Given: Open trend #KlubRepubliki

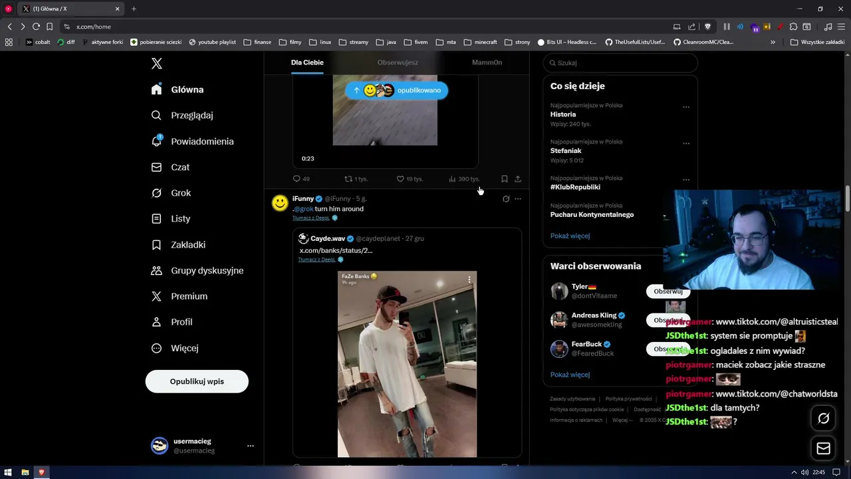Looking at the screenshot, I should click(576, 187).
